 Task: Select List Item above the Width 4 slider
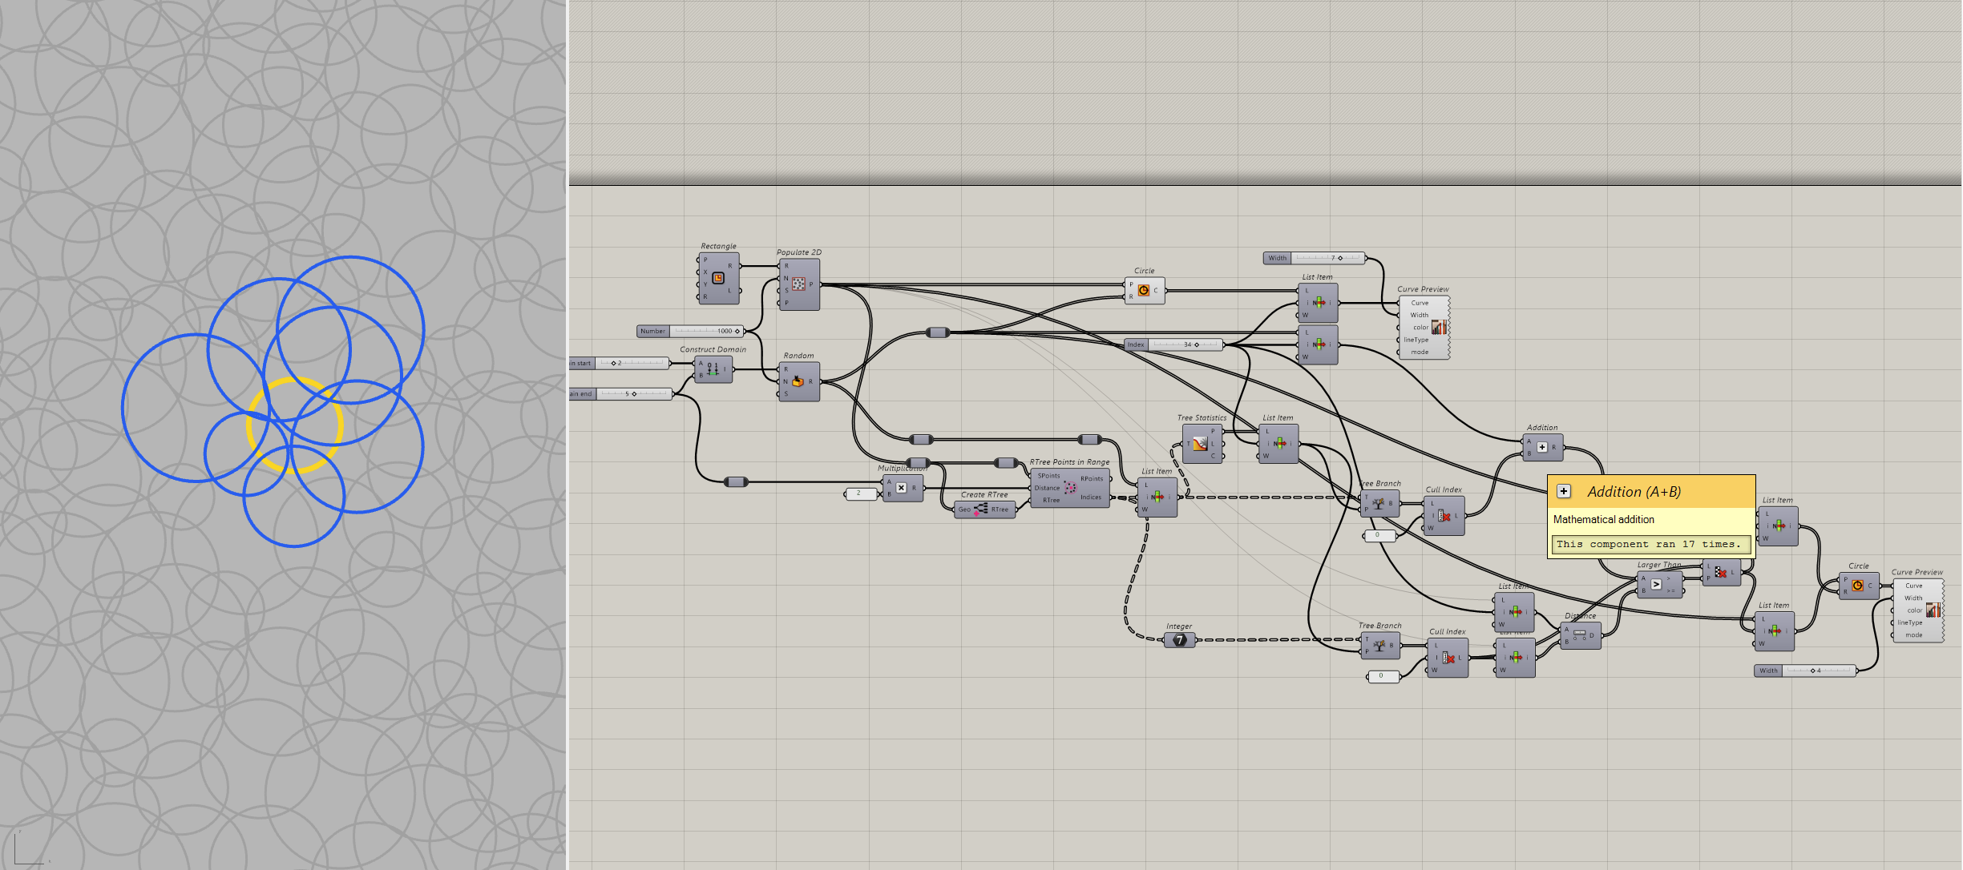point(1774,631)
